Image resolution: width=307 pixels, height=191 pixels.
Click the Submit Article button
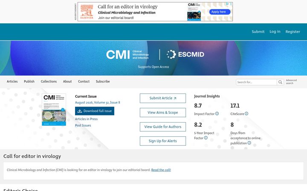coord(163,98)
